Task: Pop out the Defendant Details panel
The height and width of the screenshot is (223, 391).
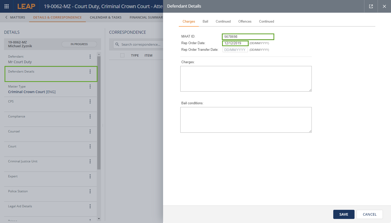Action: tap(371, 6)
